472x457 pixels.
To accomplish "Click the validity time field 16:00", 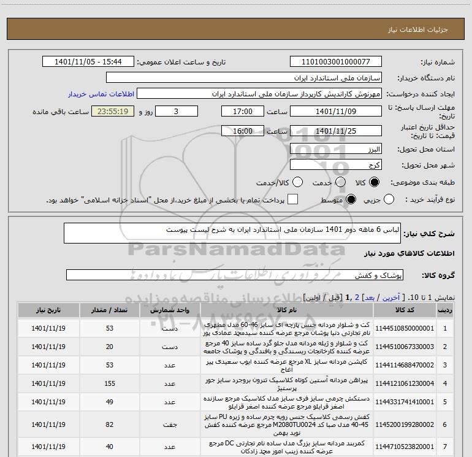I will (243, 131).
